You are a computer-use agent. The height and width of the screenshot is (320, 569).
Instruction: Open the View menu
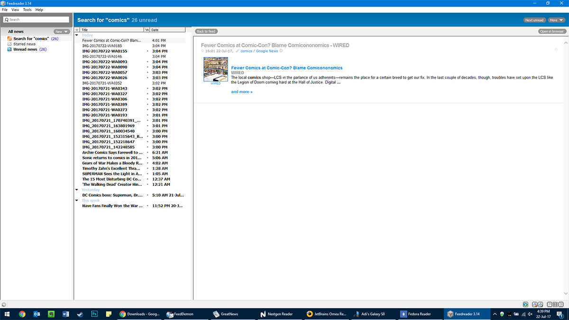[15, 9]
